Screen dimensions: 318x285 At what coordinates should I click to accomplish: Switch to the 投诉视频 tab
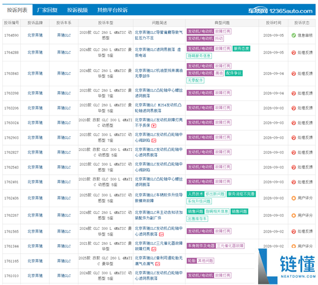[x=77, y=10]
